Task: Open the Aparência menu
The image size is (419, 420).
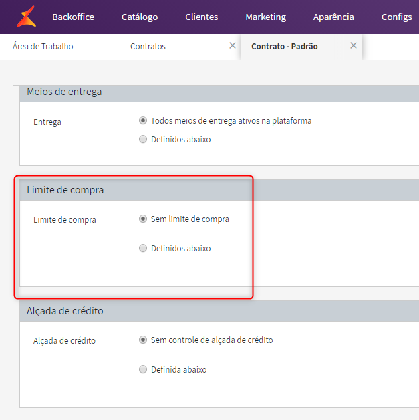Action: point(333,17)
